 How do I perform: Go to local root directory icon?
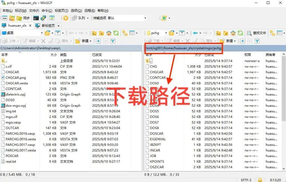tap(102, 33)
